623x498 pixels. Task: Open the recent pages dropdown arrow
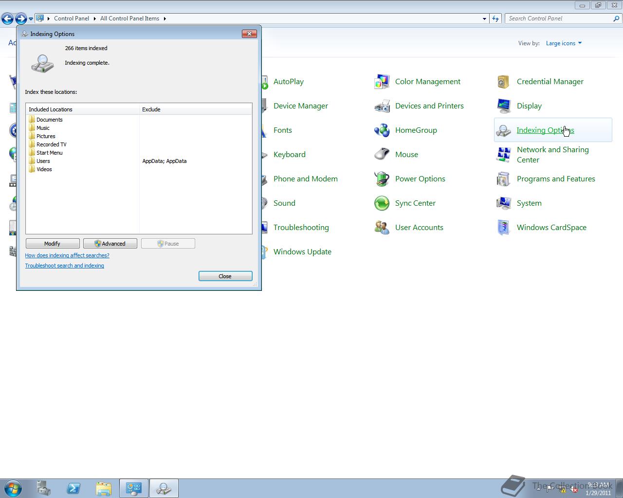click(x=31, y=19)
